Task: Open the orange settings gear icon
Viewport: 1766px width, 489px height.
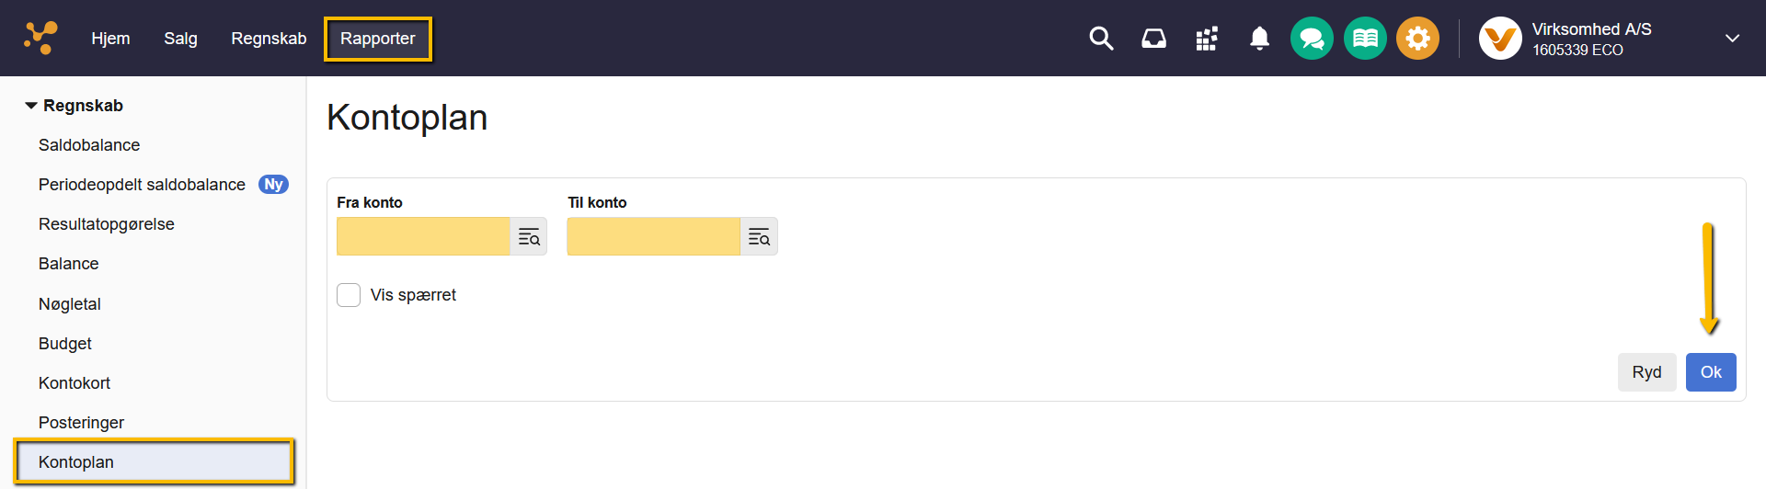Action: coord(1417,39)
